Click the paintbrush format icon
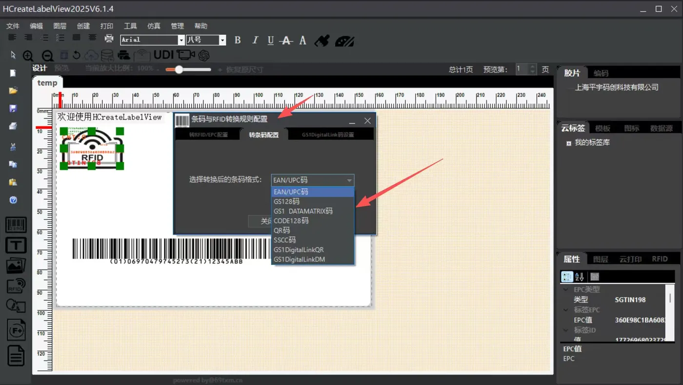683x385 pixels. click(x=321, y=41)
